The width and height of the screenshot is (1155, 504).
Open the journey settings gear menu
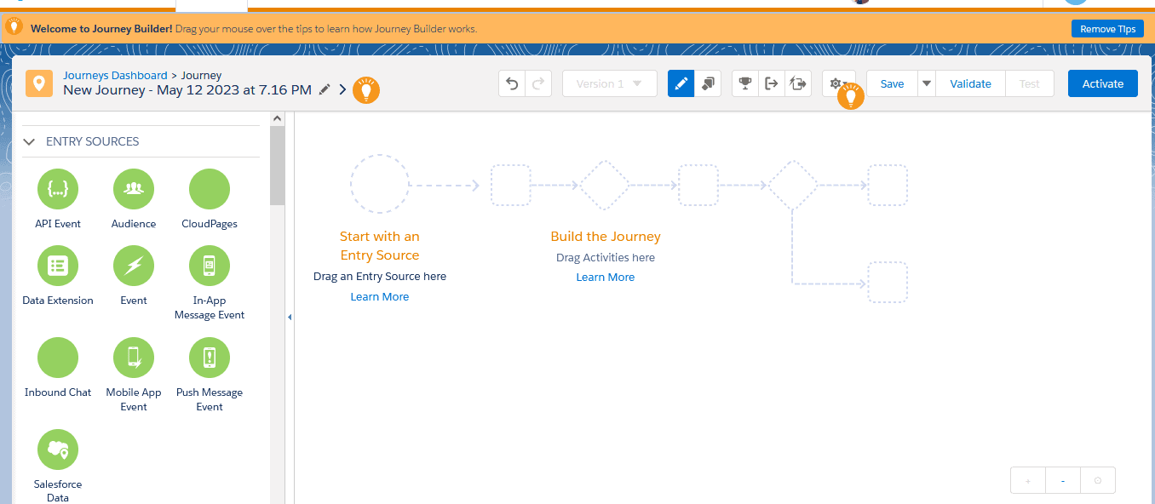[836, 83]
